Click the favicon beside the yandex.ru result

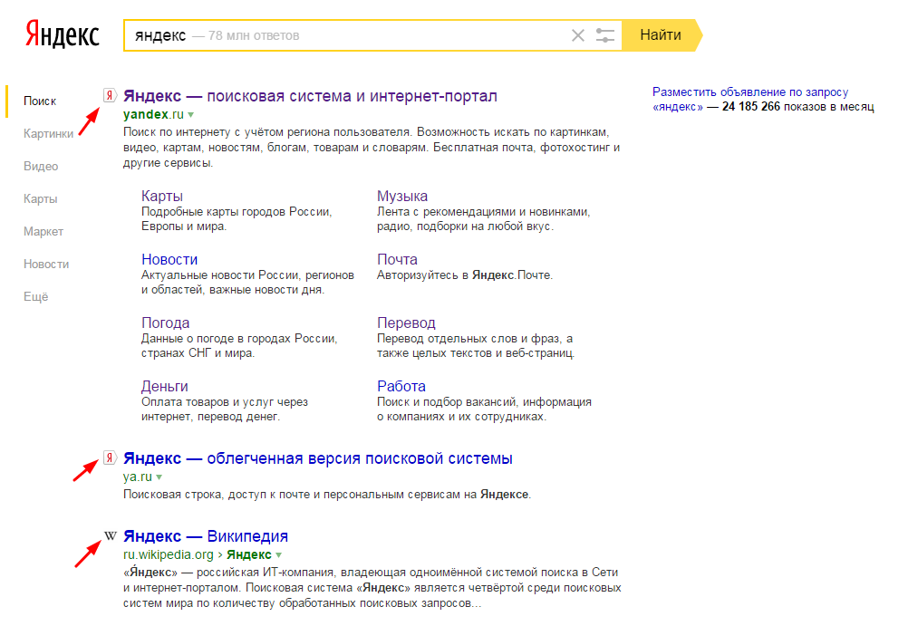click(111, 95)
